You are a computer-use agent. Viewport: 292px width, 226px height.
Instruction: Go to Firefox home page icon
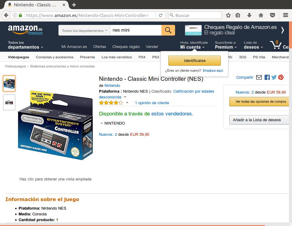point(261,15)
